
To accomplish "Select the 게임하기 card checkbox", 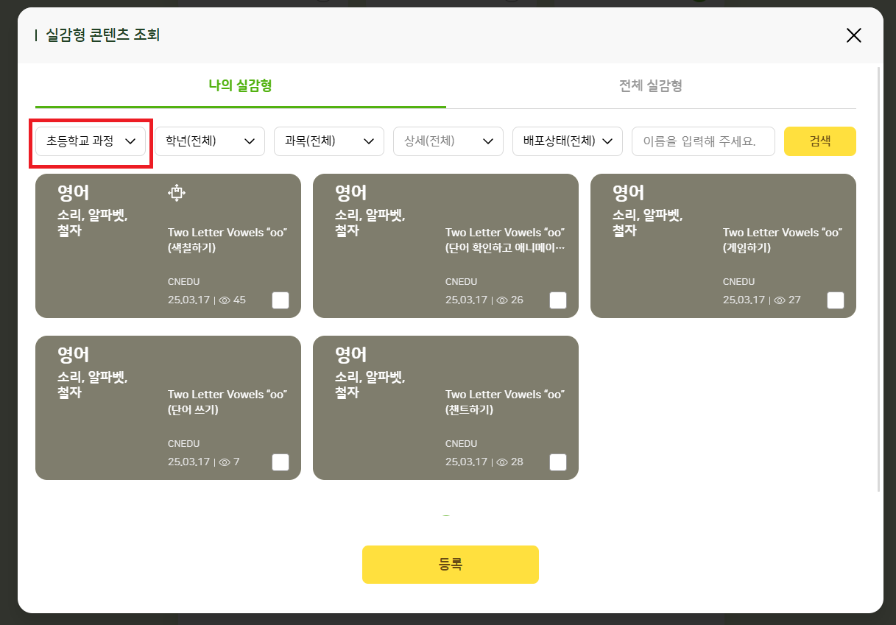I will coord(836,300).
